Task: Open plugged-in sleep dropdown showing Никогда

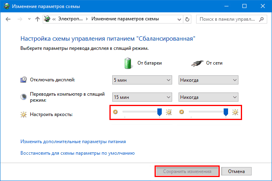Action: 208,97
